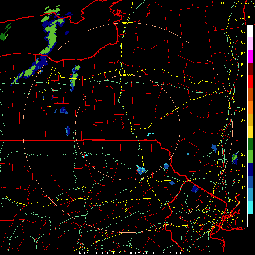Click the cyan legend swatch
The width and height of the screenshot is (255, 255).
click(x=250, y=208)
